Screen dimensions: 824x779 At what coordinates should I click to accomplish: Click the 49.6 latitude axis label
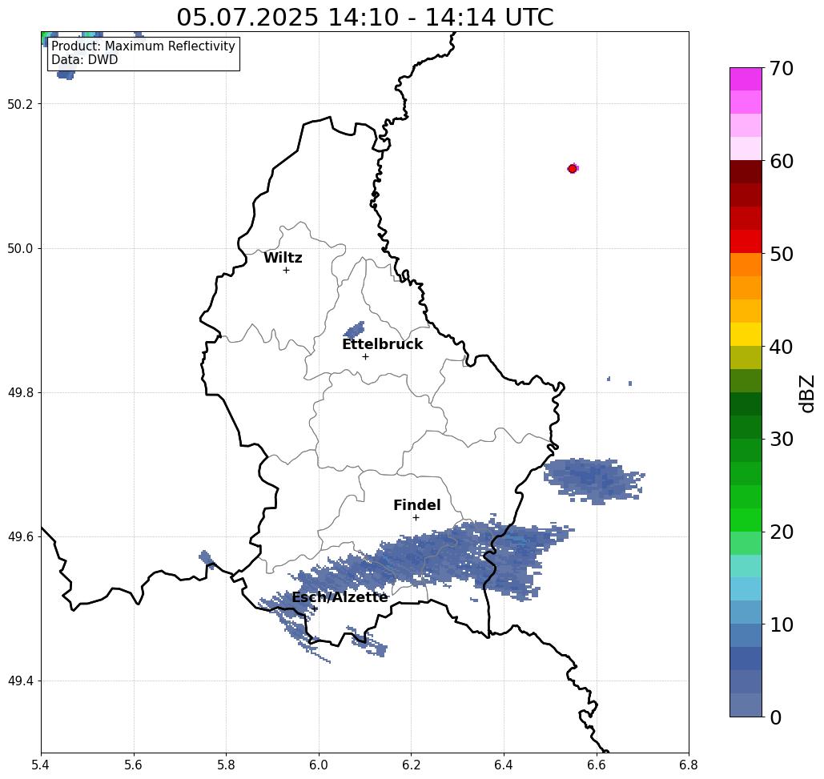point(20,537)
